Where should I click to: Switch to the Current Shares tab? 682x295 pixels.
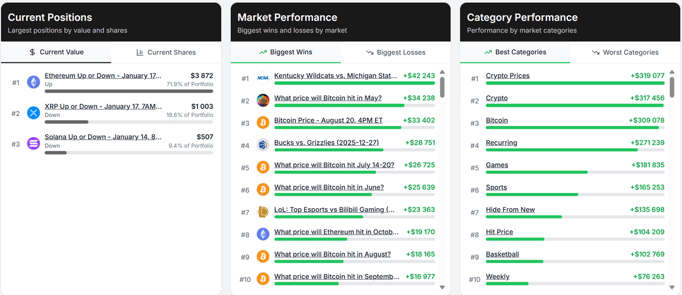pos(166,52)
